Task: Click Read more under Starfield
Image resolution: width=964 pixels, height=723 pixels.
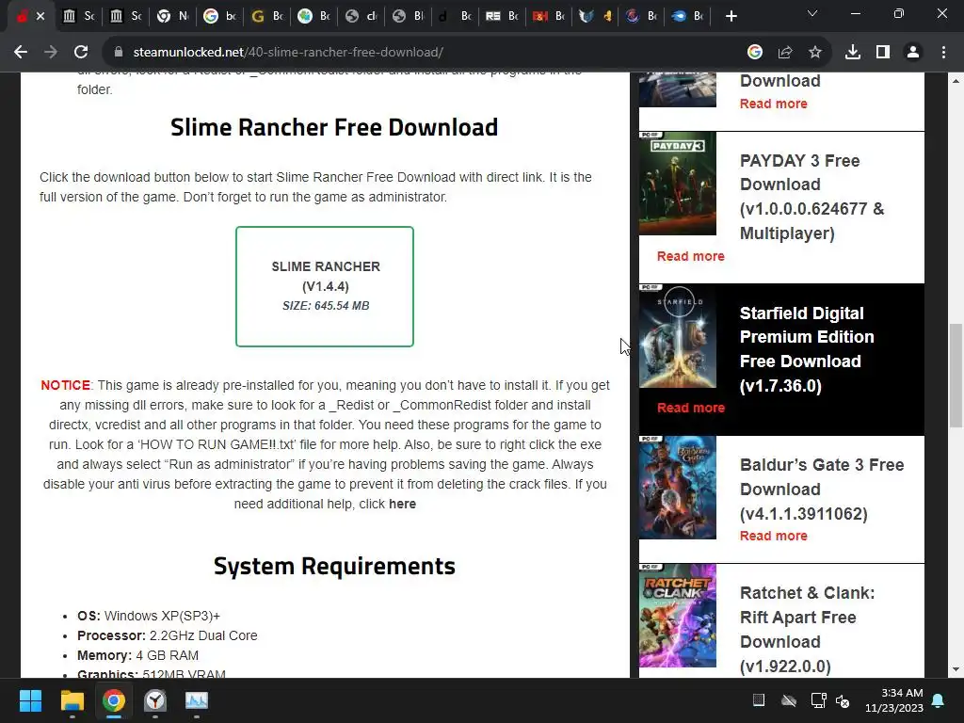Action: tap(690, 408)
